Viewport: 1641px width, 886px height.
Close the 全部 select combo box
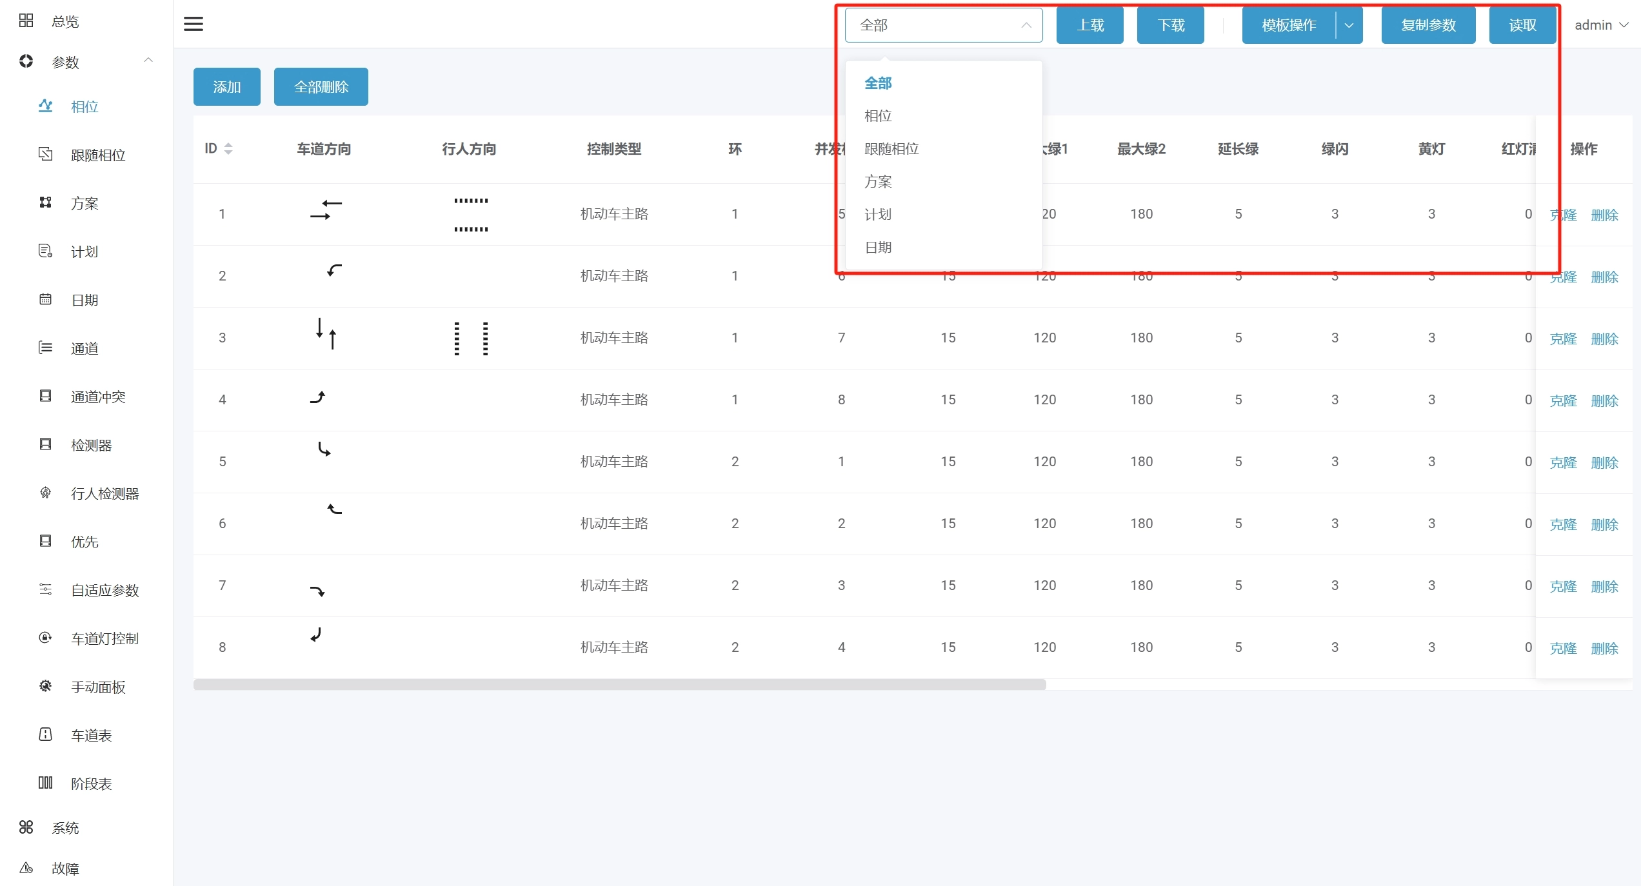coord(943,25)
